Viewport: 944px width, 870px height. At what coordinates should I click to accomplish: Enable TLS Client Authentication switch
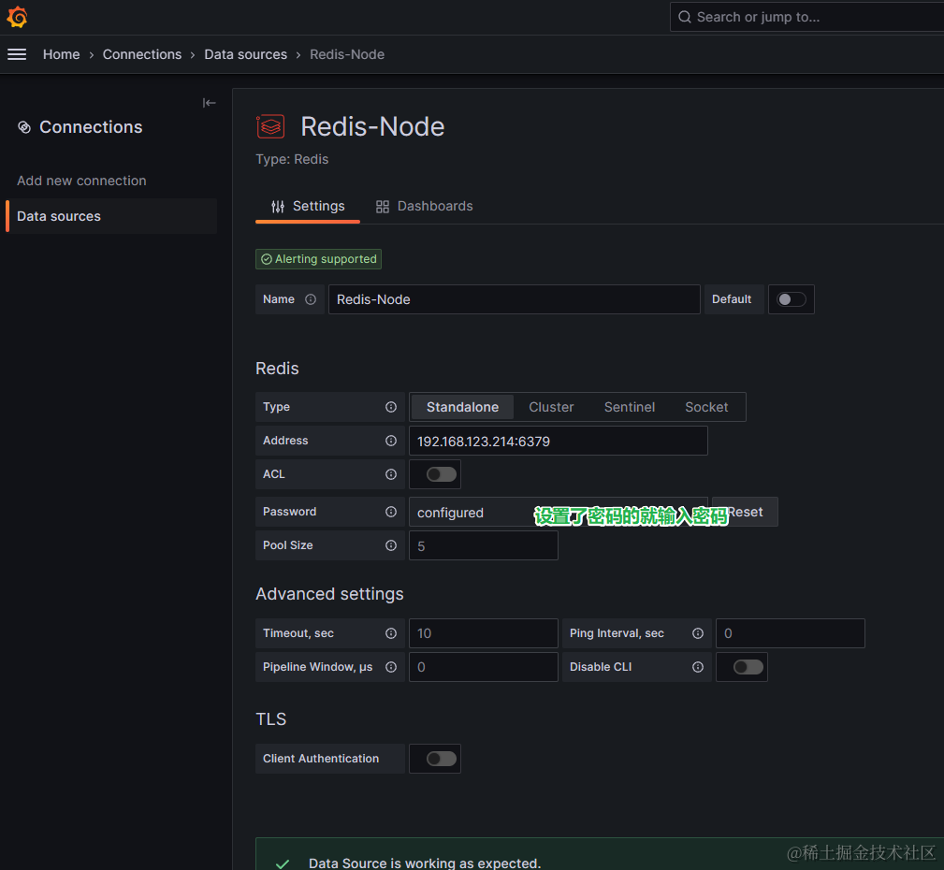(x=442, y=759)
